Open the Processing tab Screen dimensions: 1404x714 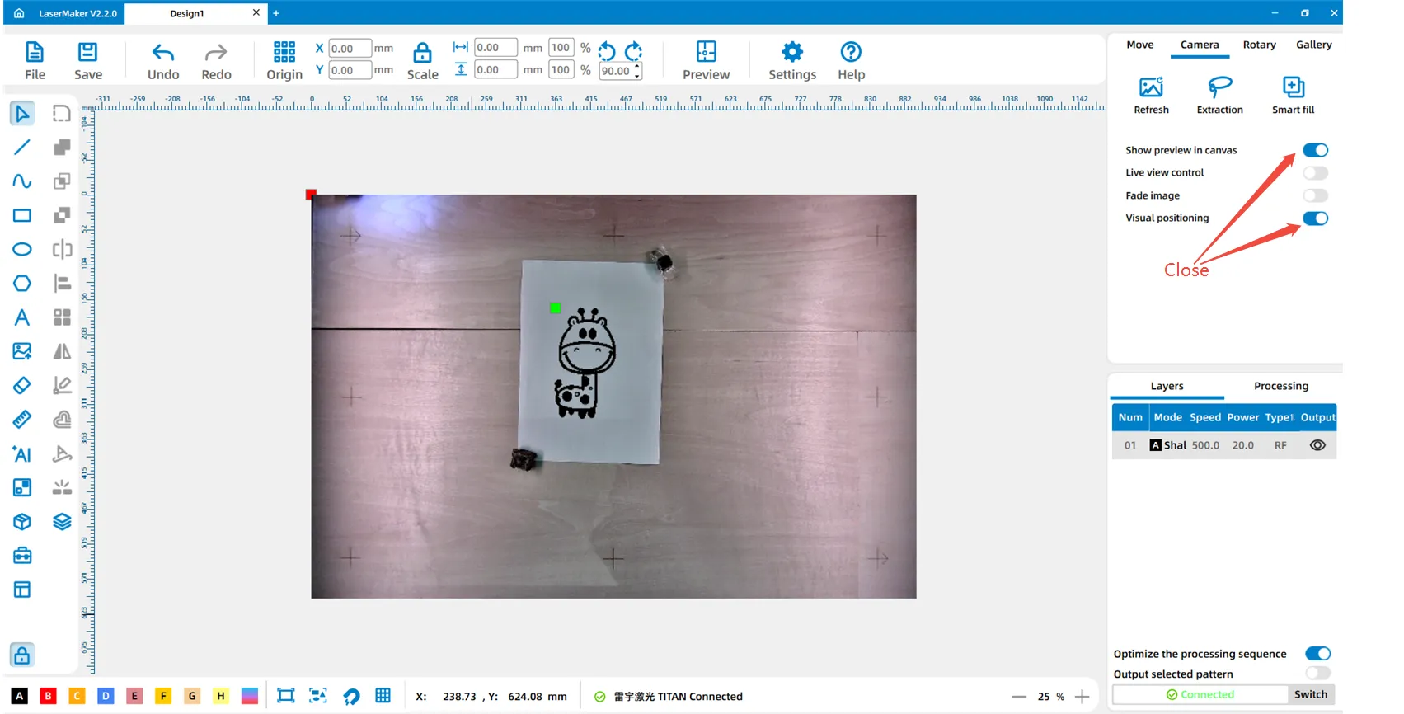[1280, 386]
